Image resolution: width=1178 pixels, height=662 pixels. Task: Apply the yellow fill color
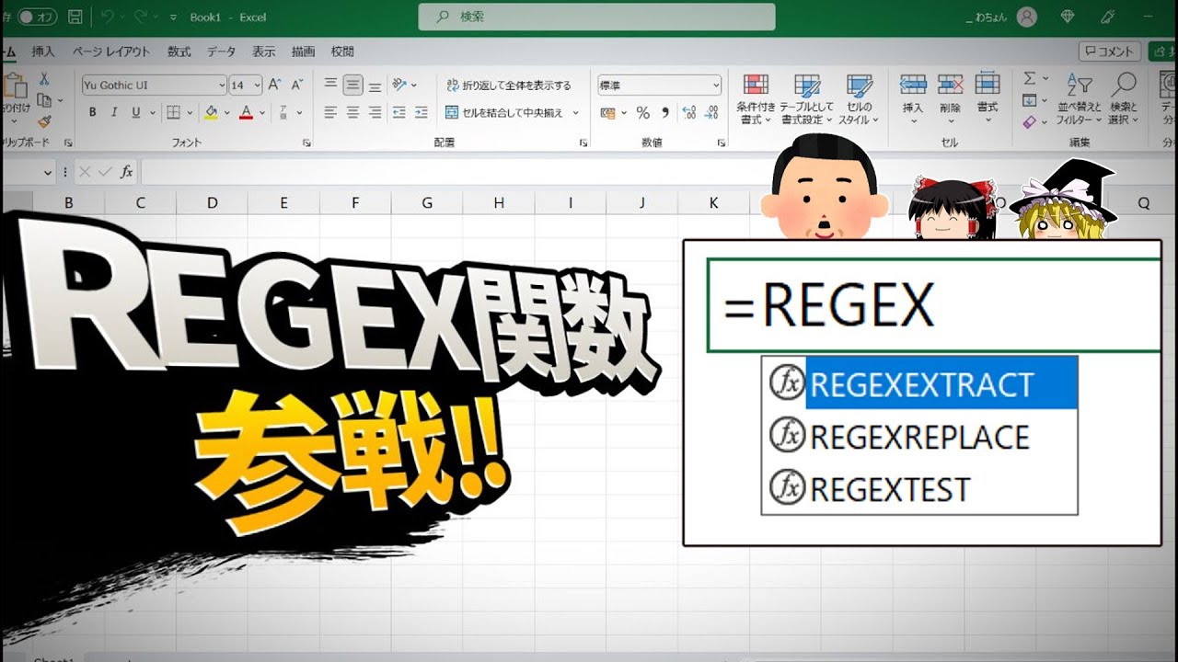tap(212, 112)
